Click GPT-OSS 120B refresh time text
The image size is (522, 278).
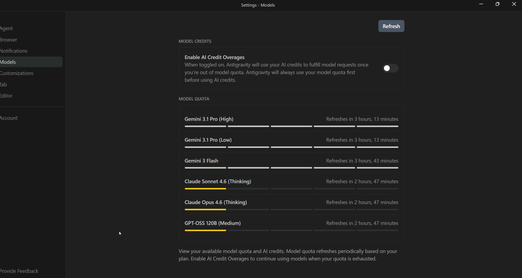(362, 223)
